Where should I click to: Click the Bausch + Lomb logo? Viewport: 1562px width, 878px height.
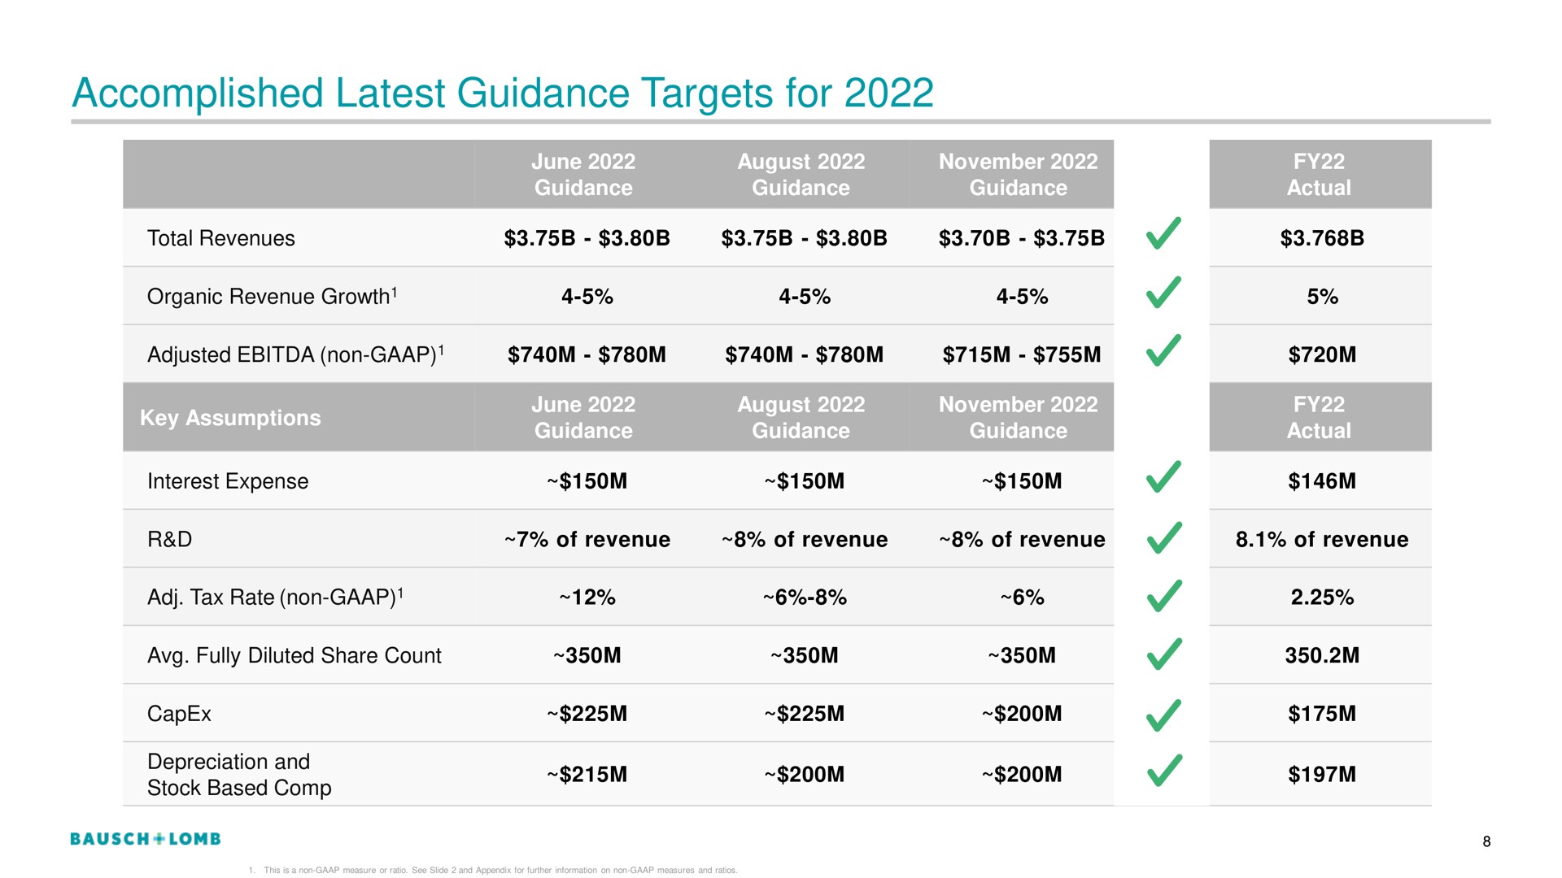pyautogui.click(x=146, y=838)
